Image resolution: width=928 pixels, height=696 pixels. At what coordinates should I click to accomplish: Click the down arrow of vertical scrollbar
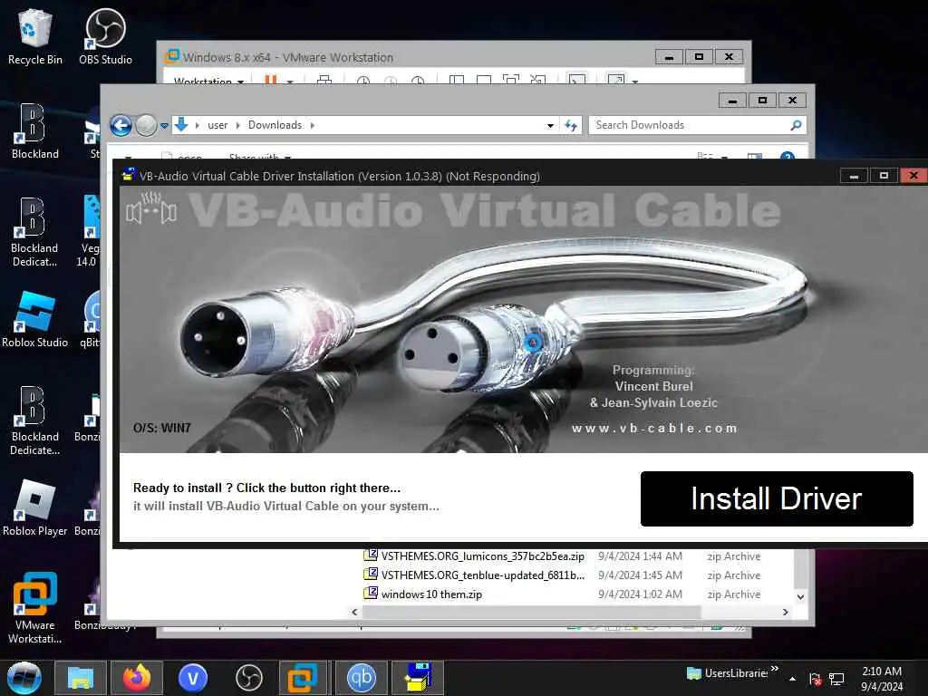(801, 597)
